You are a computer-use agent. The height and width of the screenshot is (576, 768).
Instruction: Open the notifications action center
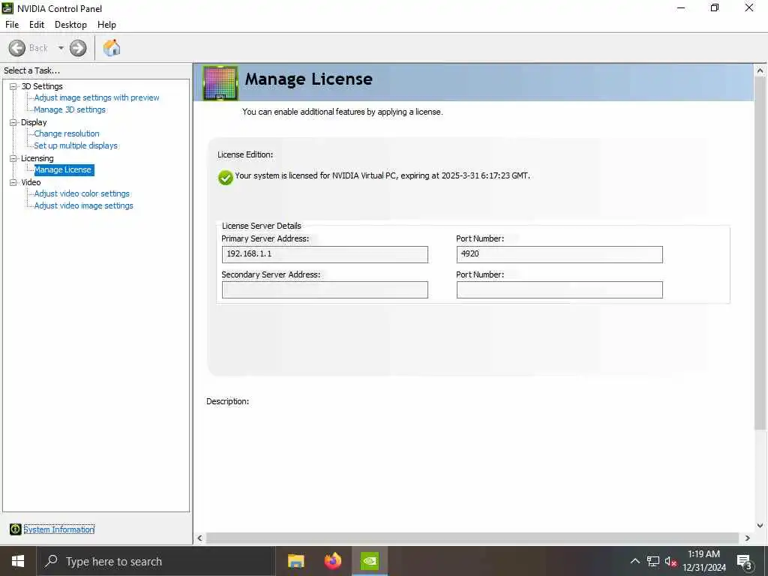[x=745, y=562]
